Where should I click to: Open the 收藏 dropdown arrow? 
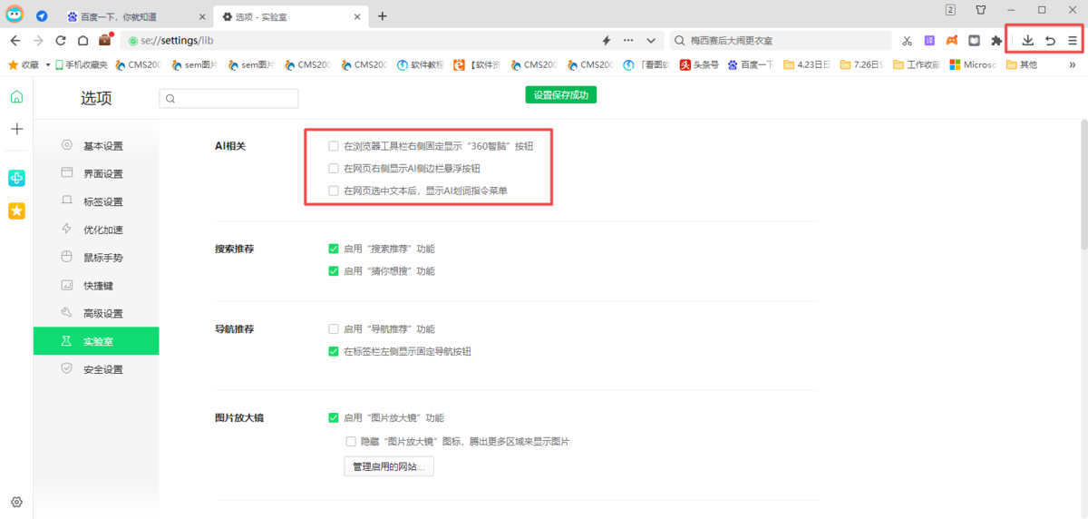tap(47, 64)
